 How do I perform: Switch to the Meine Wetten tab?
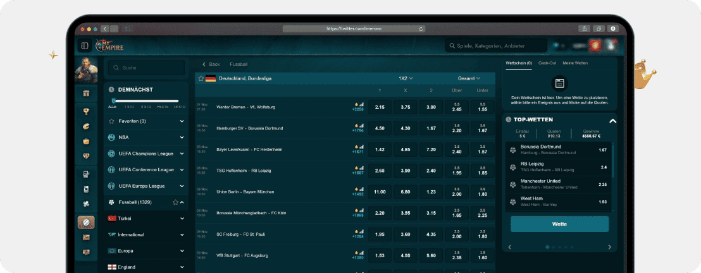[x=575, y=63]
